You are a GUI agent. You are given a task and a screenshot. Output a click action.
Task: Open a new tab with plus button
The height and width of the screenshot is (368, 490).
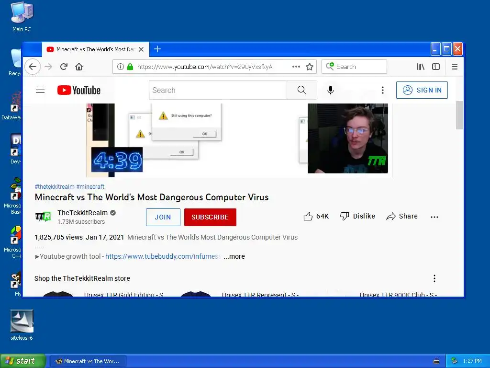(157, 49)
